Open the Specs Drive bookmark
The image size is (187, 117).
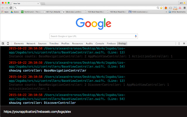pyautogui.click(x=15, y=12)
